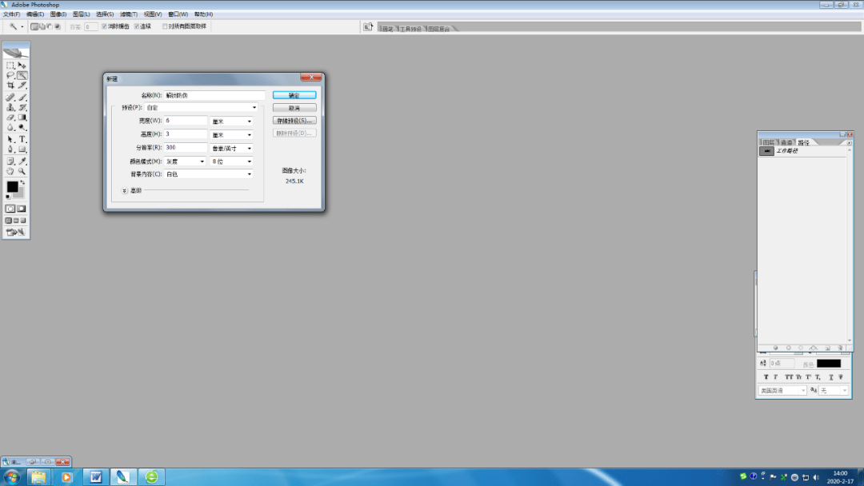The image size is (864, 486).
Task: Open the 图像(I) menu
Action: (x=58, y=14)
